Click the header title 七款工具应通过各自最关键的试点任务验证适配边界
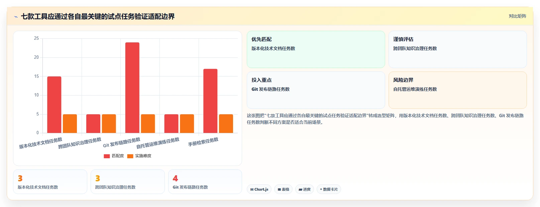 [98, 16]
